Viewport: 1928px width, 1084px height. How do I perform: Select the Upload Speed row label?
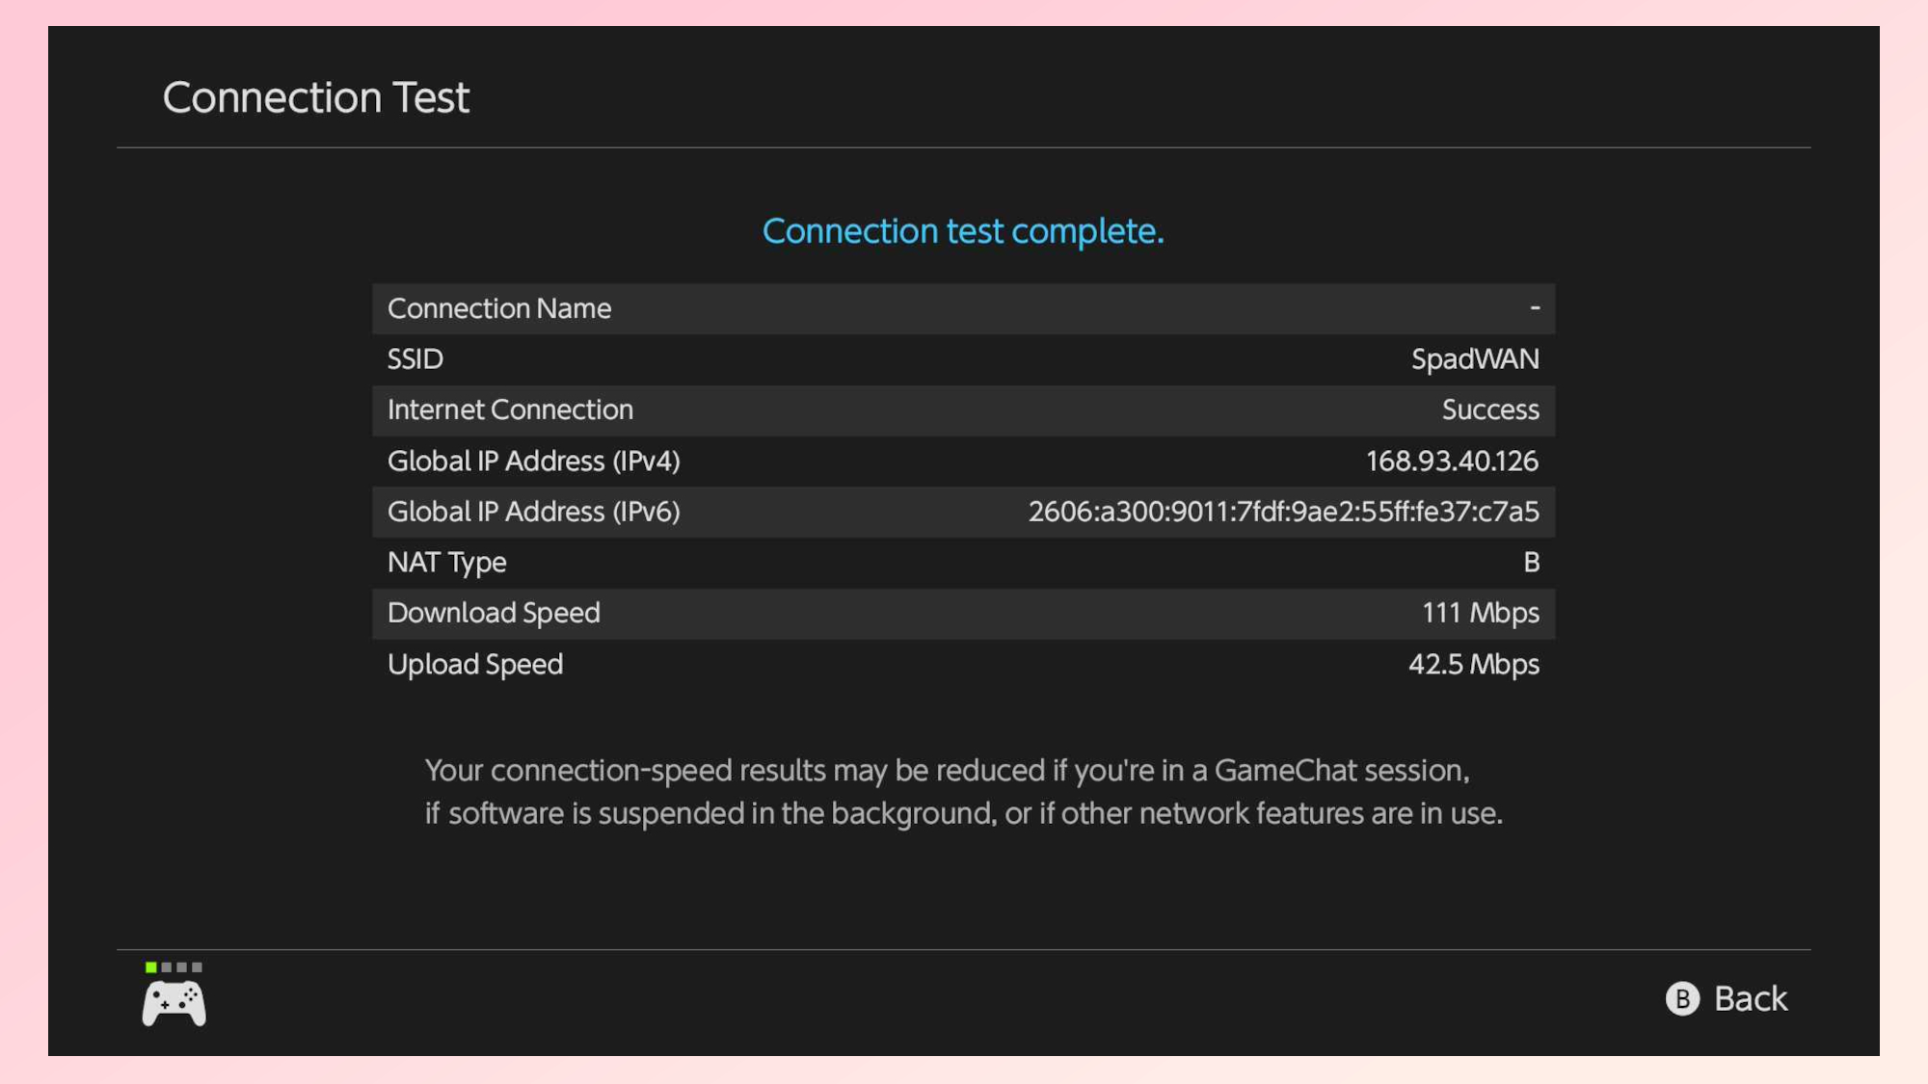click(475, 665)
